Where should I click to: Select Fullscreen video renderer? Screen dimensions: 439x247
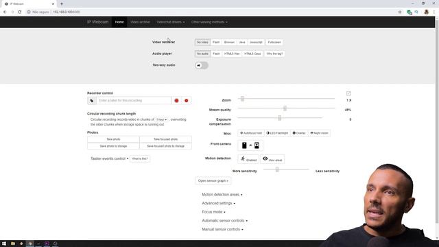coord(274,43)
